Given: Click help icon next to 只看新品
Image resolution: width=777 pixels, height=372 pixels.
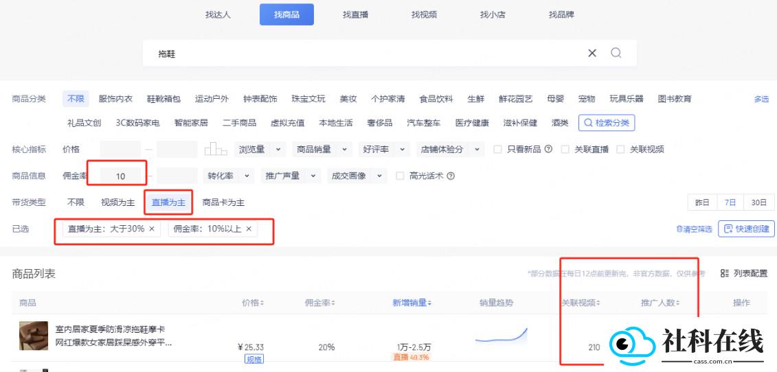Looking at the screenshot, I should [548, 149].
